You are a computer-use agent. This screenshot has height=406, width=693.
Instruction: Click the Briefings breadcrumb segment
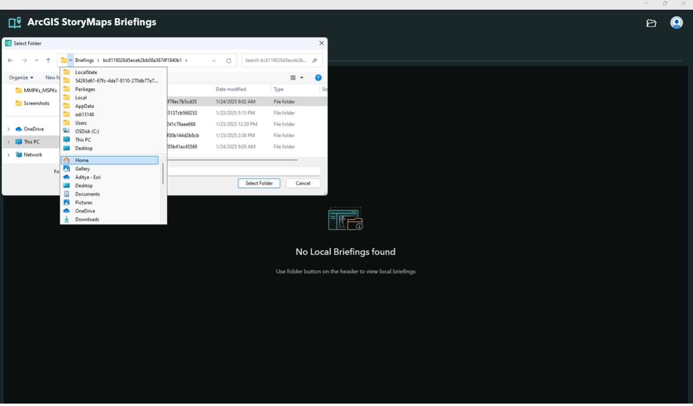tap(85, 61)
